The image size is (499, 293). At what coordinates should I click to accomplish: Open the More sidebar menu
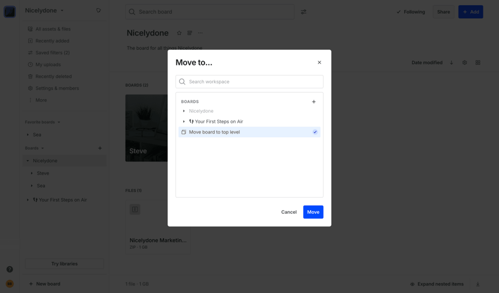pos(41,100)
